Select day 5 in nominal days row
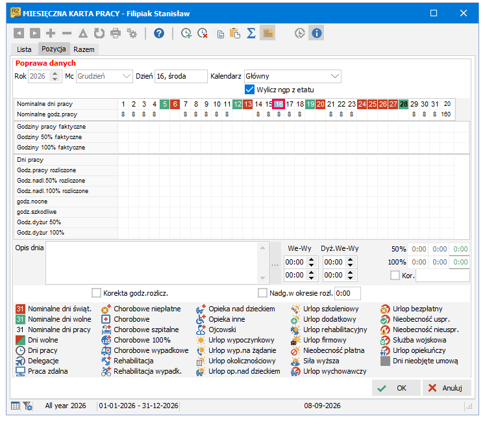Screen dimensions: 485x427 pos(164,104)
